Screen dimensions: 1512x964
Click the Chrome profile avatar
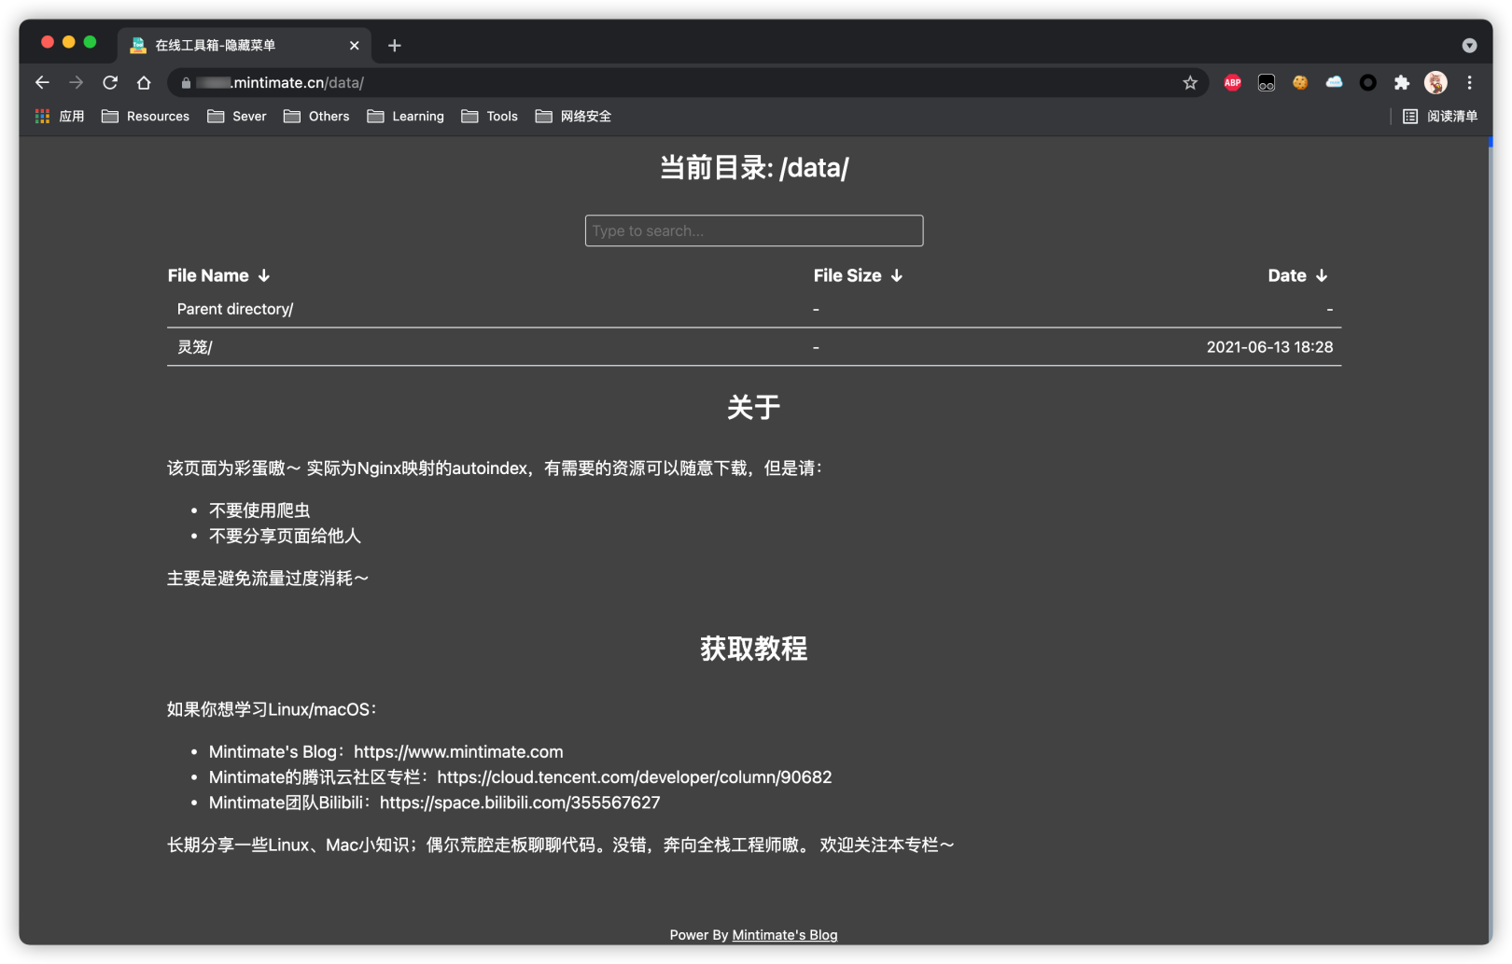[x=1435, y=82]
